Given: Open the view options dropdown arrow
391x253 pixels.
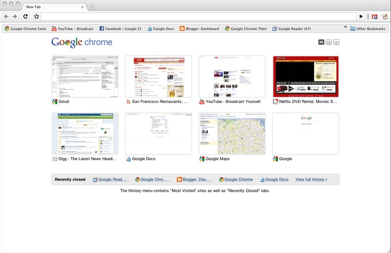Looking at the screenshot, I should coord(337,42).
